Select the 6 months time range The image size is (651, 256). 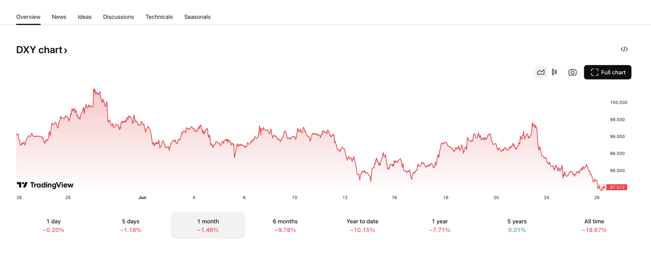pyautogui.click(x=285, y=225)
